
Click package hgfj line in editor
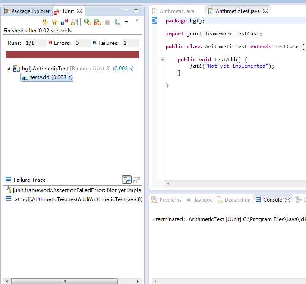[x=185, y=21]
